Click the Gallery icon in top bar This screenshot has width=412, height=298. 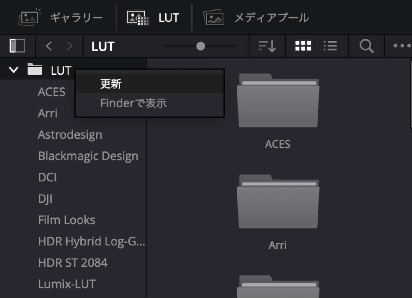click(x=29, y=17)
